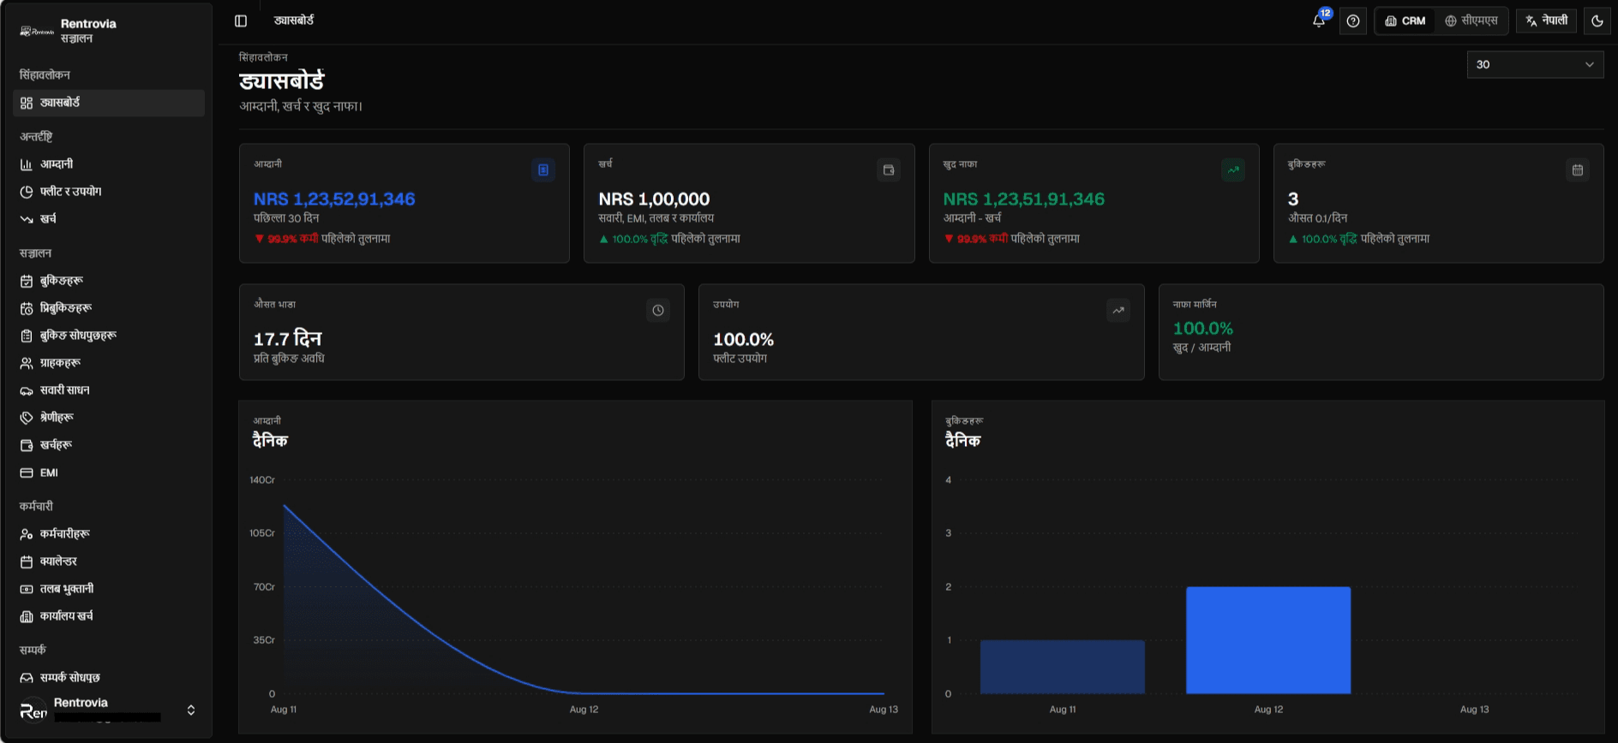Open the notifications bell icon
1618x743 pixels.
pos(1319,21)
